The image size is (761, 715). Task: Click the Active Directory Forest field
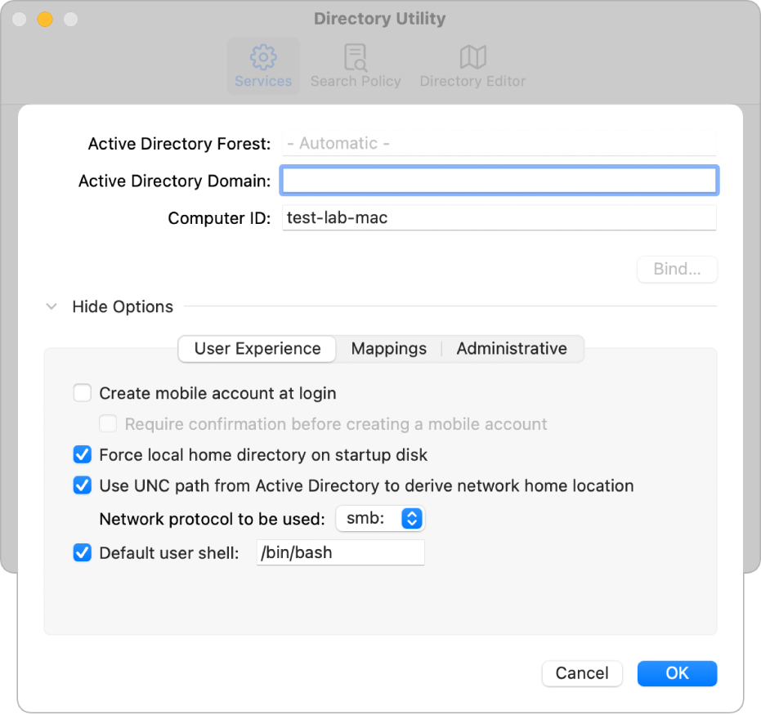[499, 143]
